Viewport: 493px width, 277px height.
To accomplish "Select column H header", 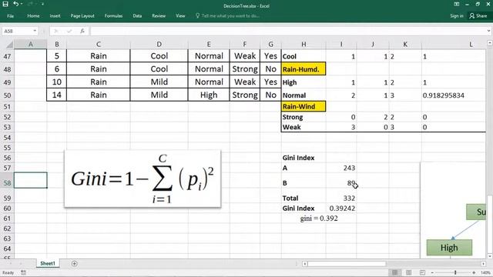I will coord(304,45).
